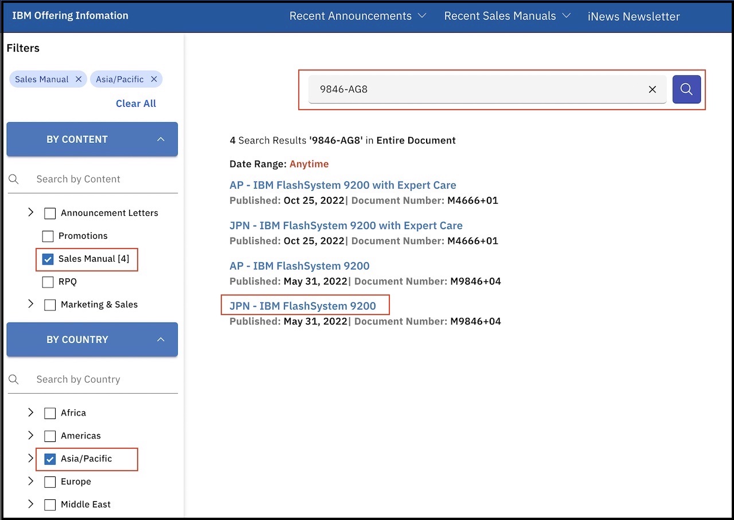Check the Middle East checkbox
The image size is (734, 520).
50,505
